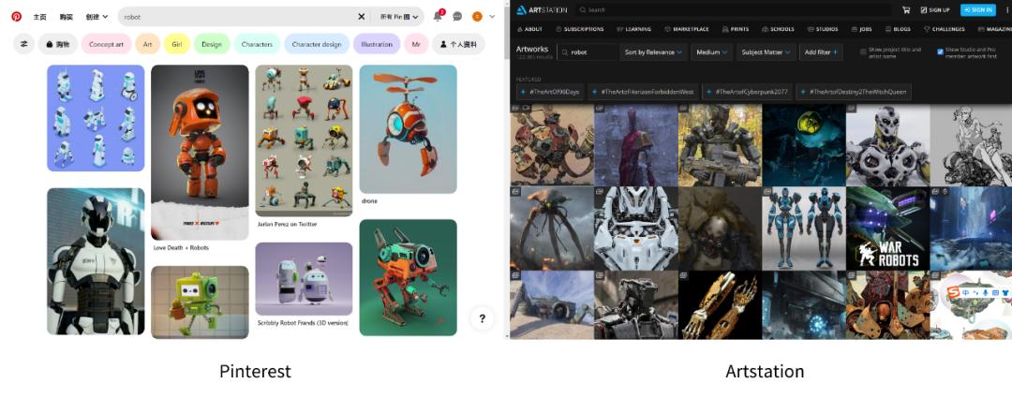Open the orange Pinterest profile avatar
1012x398 pixels.
[x=477, y=17]
